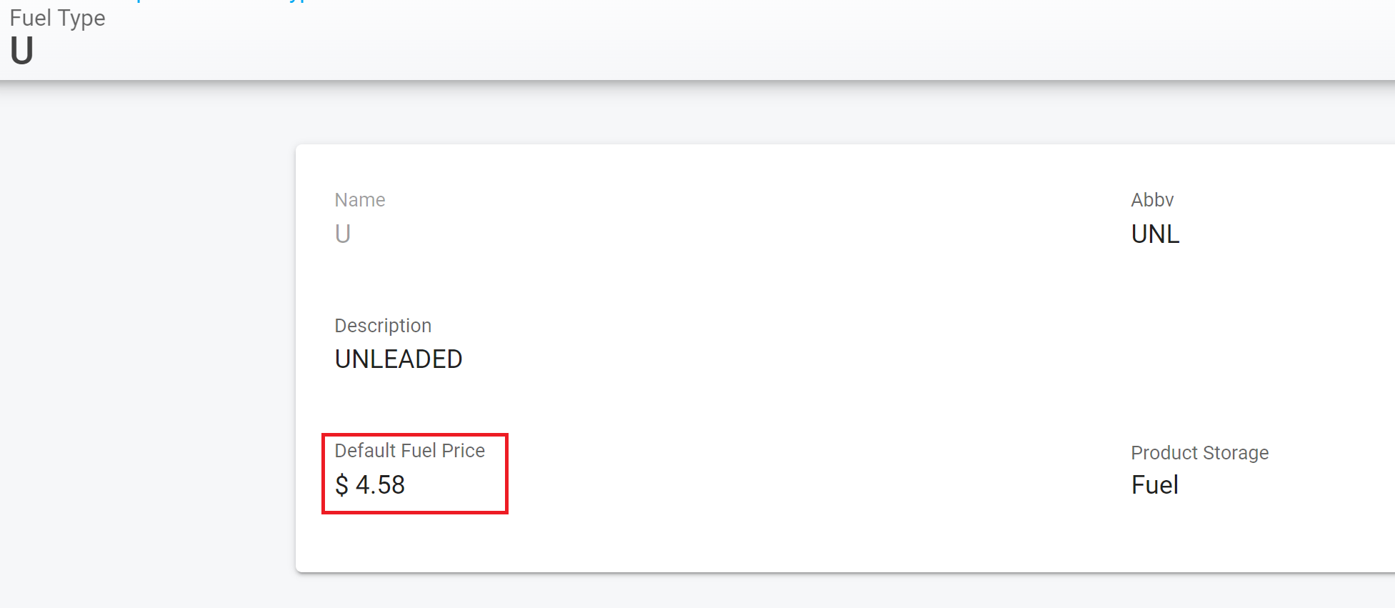Click the dollar sign before the price
The width and height of the screenshot is (1395, 608).
point(341,486)
